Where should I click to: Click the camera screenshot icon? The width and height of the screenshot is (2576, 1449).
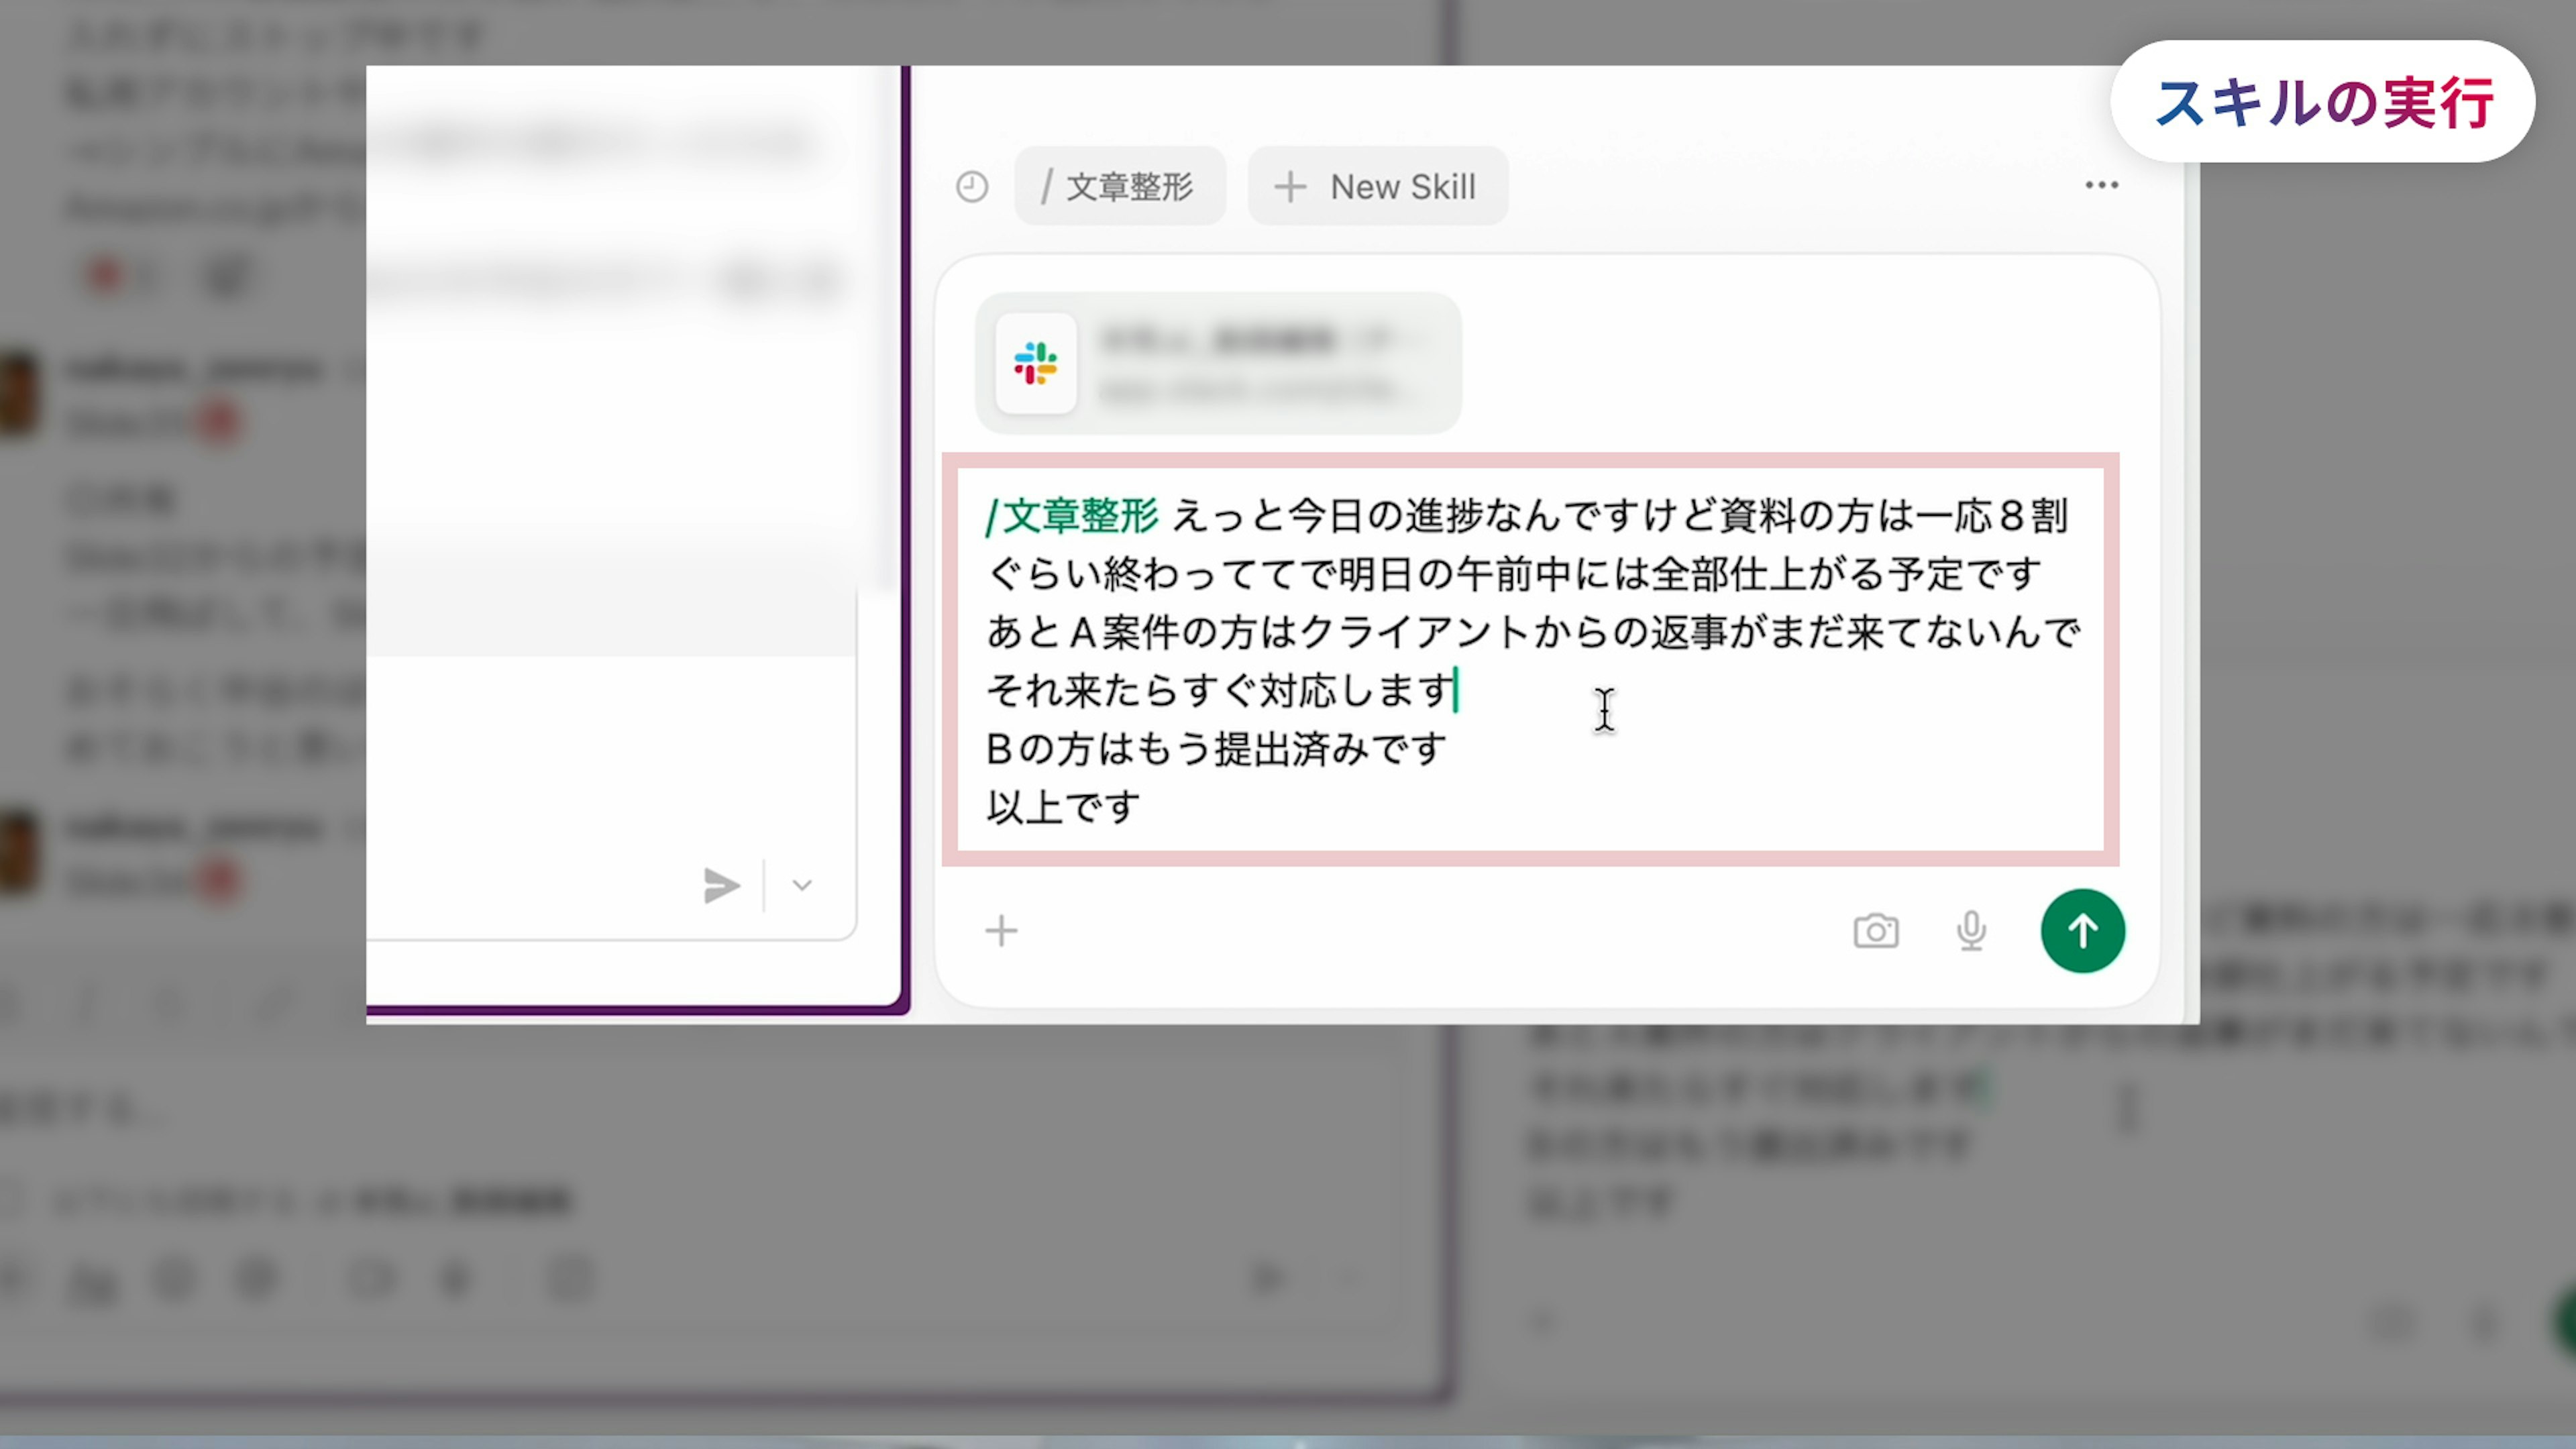point(1875,931)
